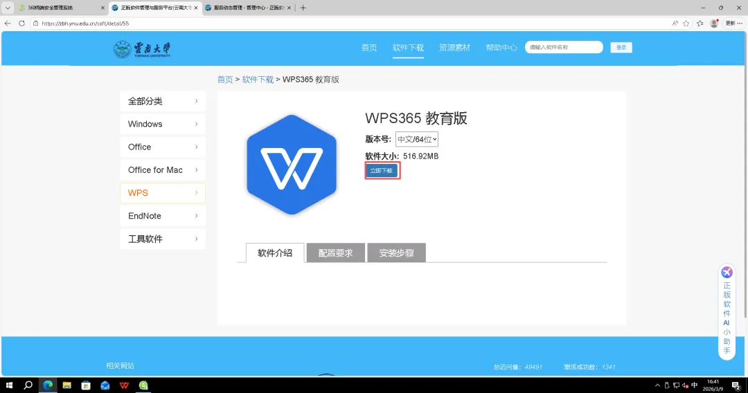Expand the Office for Mac category
The image size is (748, 393).
(x=163, y=170)
